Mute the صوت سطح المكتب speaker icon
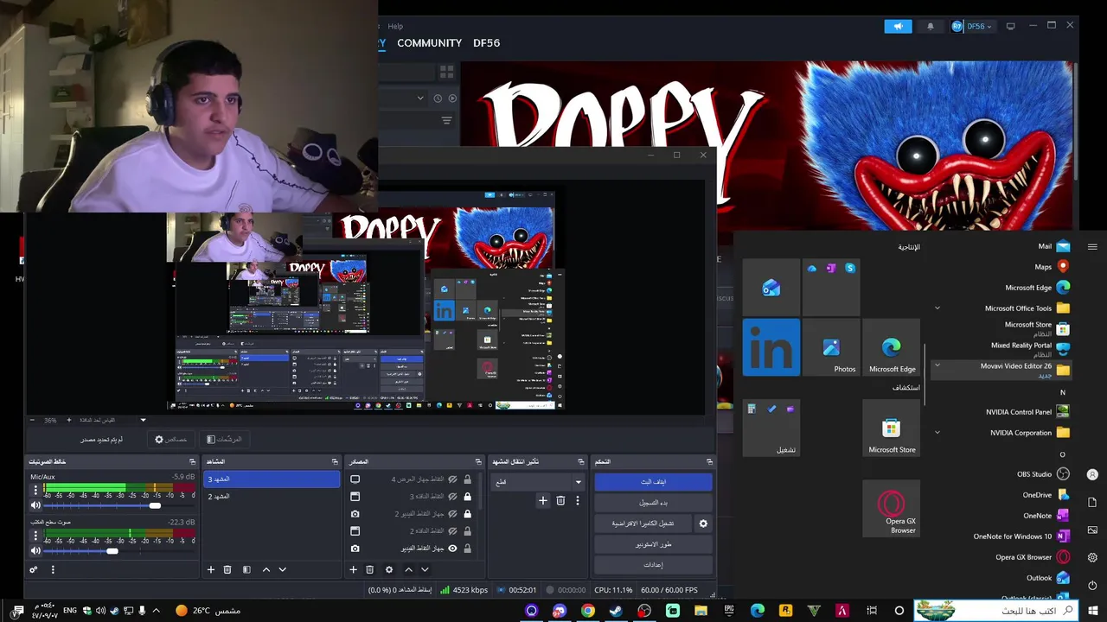This screenshot has height=622, width=1107. point(35,550)
